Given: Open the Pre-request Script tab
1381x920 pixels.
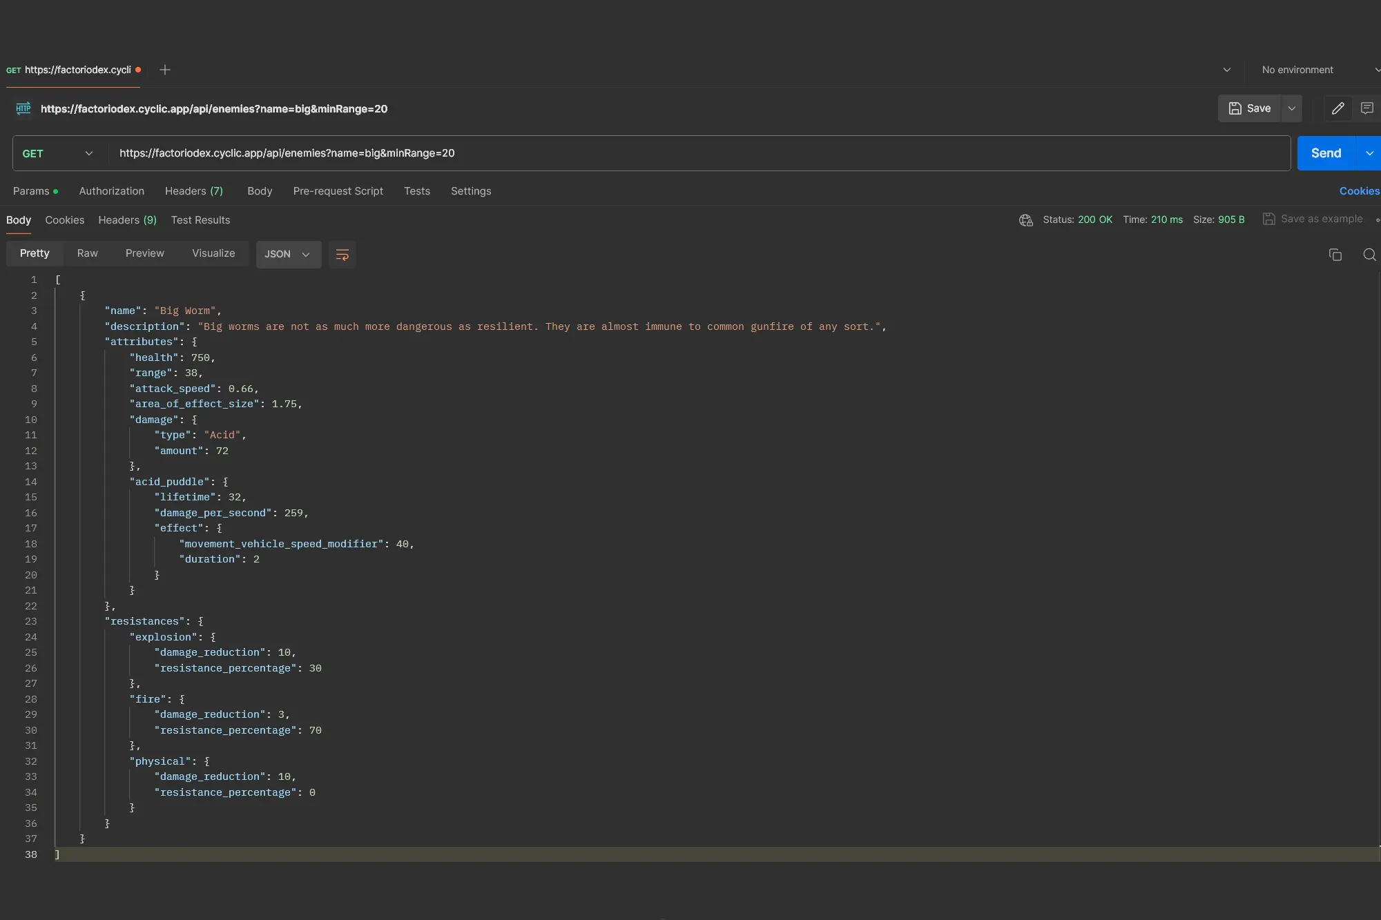Looking at the screenshot, I should tap(338, 191).
